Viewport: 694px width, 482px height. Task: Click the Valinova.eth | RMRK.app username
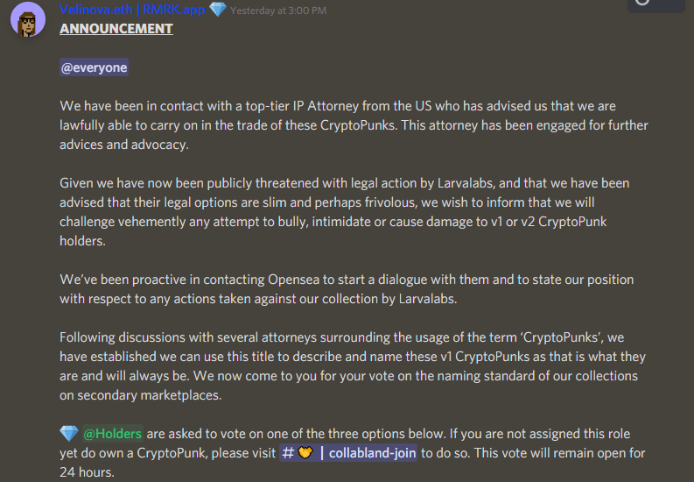click(x=130, y=10)
